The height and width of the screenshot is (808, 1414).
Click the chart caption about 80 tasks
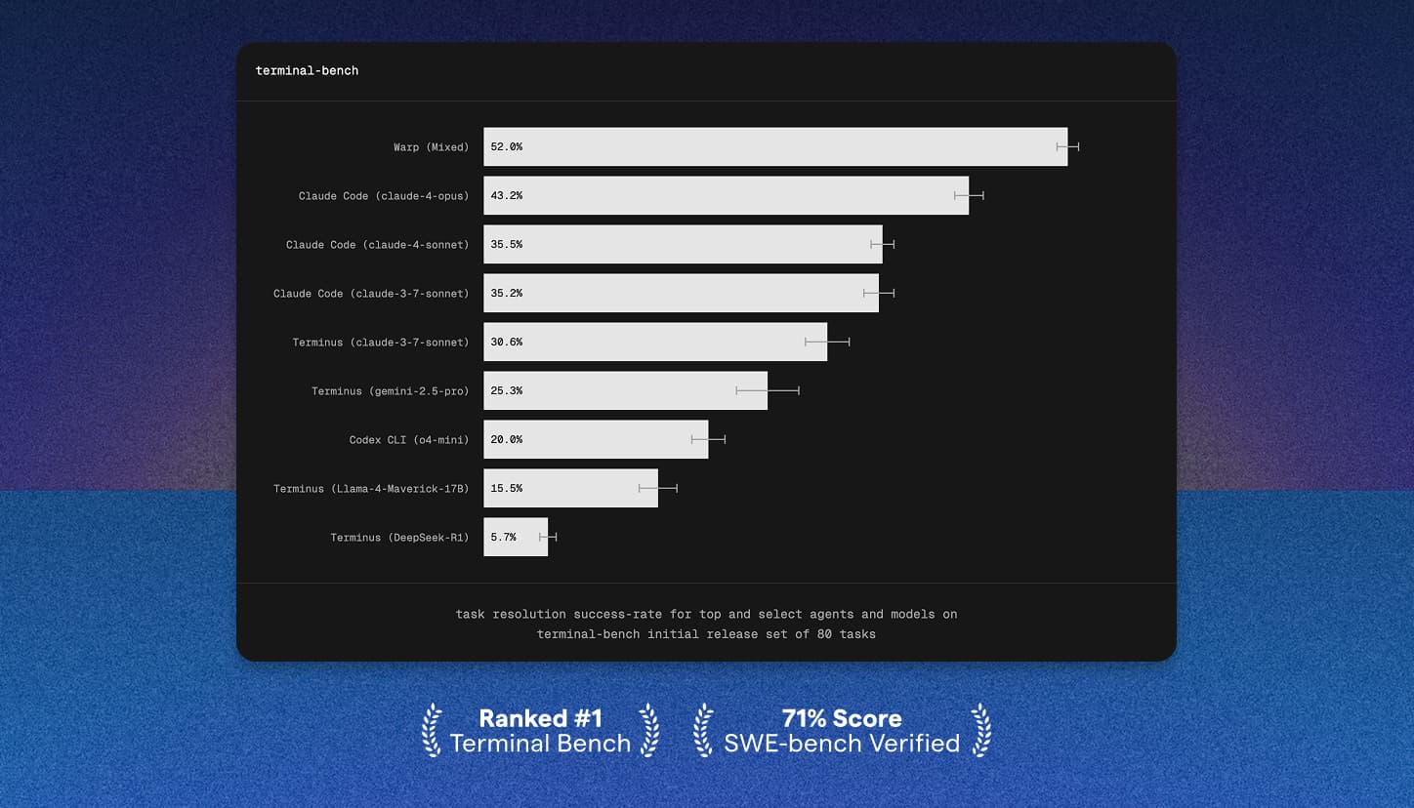click(x=706, y=624)
